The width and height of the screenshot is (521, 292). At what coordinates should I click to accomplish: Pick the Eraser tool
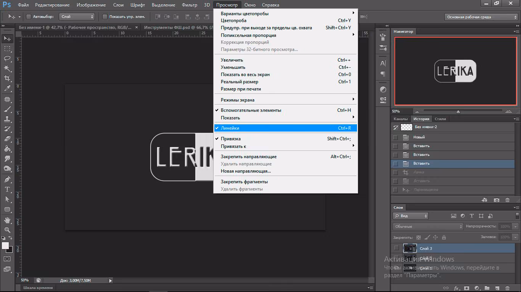pos(7,139)
